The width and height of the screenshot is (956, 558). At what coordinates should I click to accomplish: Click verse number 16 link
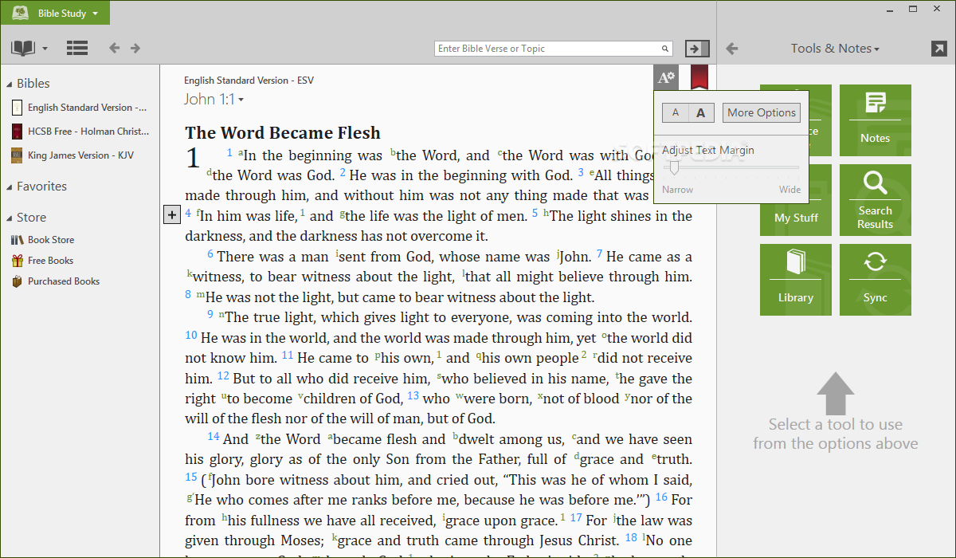tap(661, 497)
